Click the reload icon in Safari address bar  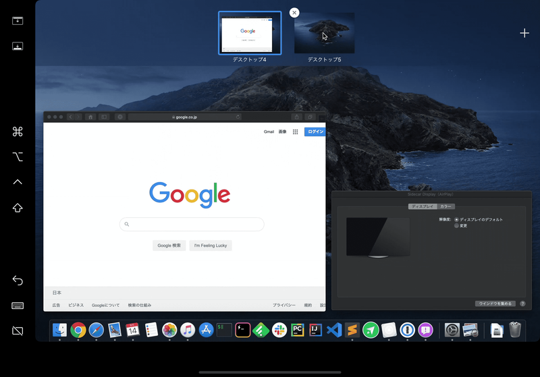coord(238,117)
